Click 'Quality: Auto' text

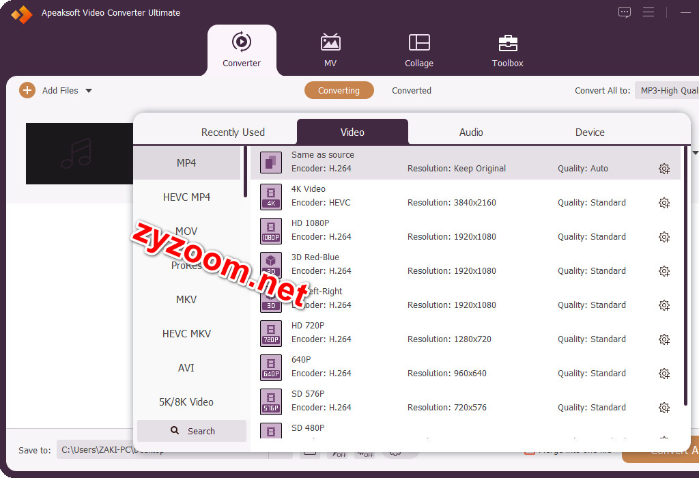tap(583, 169)
